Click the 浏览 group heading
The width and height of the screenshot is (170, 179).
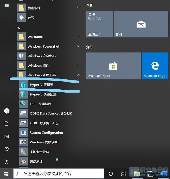[x=90, y=47]
